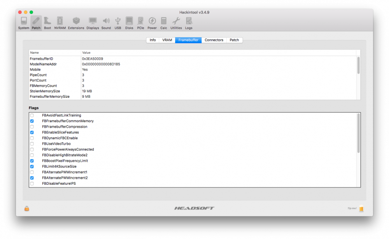Image resolution: width=389 pixels, height=239 pixels.
Task: Click the Value column header
Action: pyautogui.click(x=219, y=53)
